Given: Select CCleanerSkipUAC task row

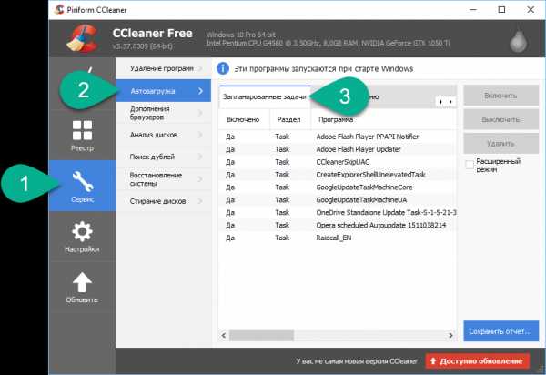Looking at the screenshot, I should pyautogui.click(x=338, y=162).
